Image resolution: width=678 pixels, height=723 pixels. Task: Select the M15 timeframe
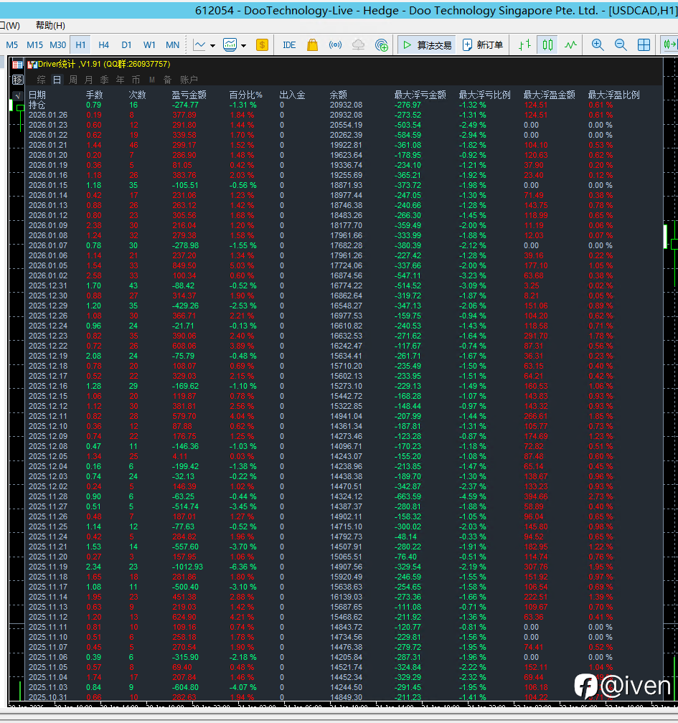(34, 44)
